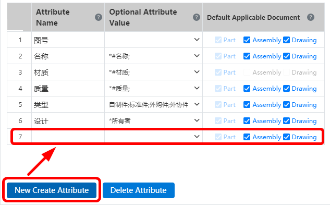Toggle Assembly checkbox in row 4
The image size is (330, 206).
[x=247, y=89]
